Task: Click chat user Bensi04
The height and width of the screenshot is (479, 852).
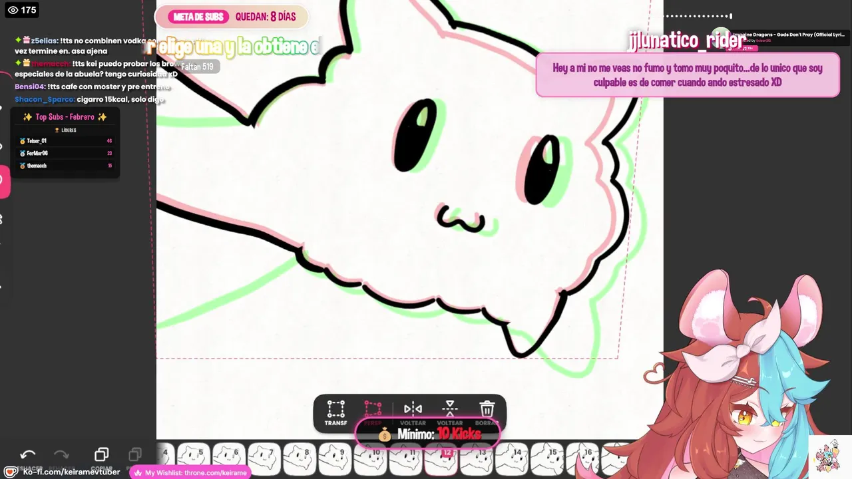Action: pos(30,87)
